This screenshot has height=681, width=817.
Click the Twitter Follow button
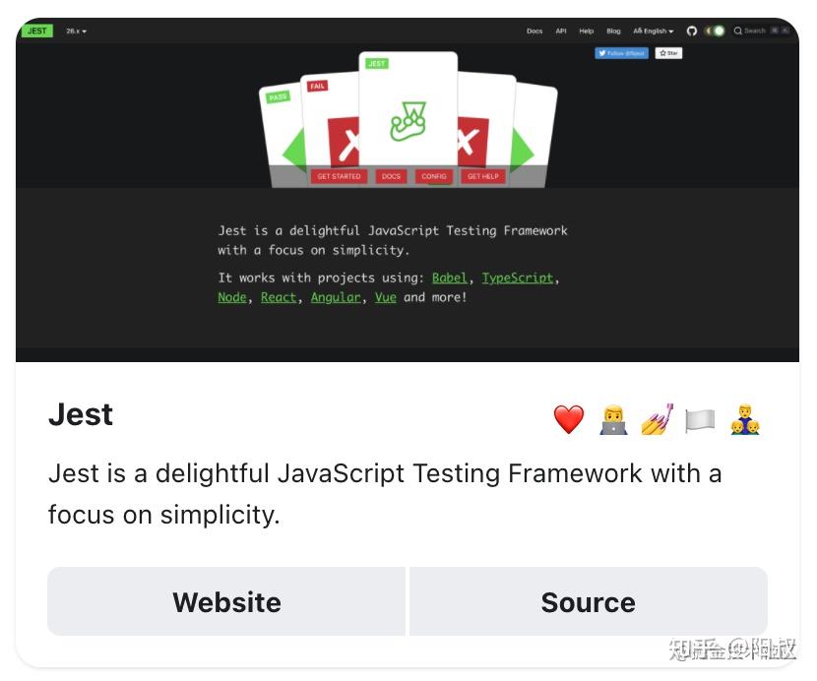coord(621,53)
